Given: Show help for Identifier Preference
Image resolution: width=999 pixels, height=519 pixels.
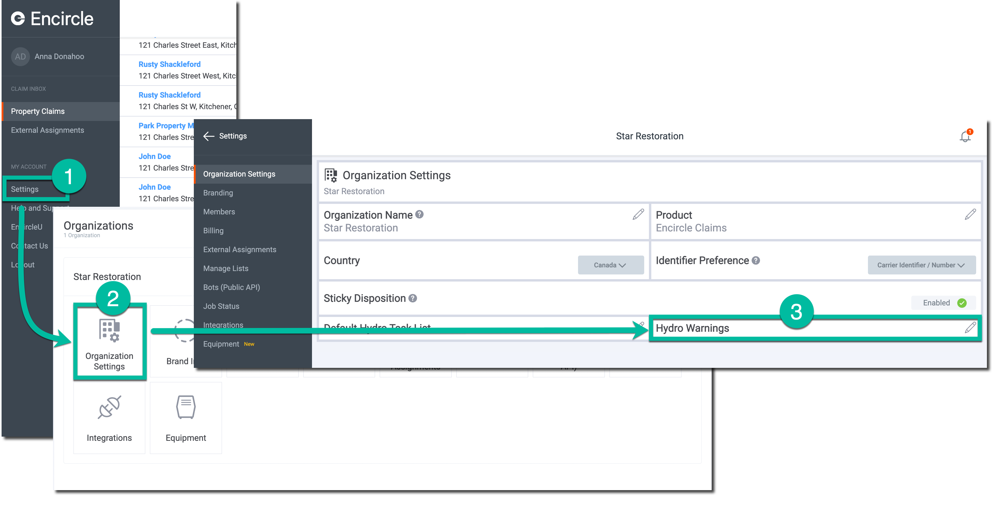Looking at the screenshot, I should [x=756, y=261].
